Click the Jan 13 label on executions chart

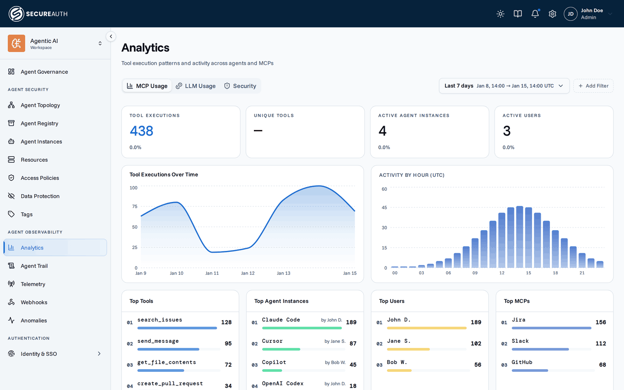(x=283, y=273)
